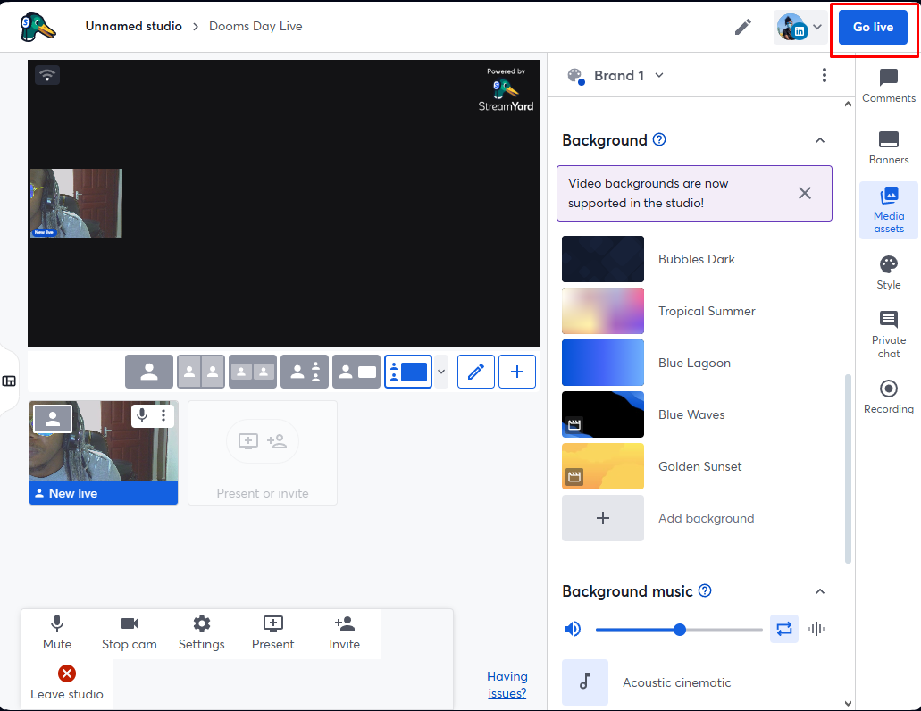Select small person with screen layout
The width and height of the screenshot is (921, 711).
(x=356, y=372)
